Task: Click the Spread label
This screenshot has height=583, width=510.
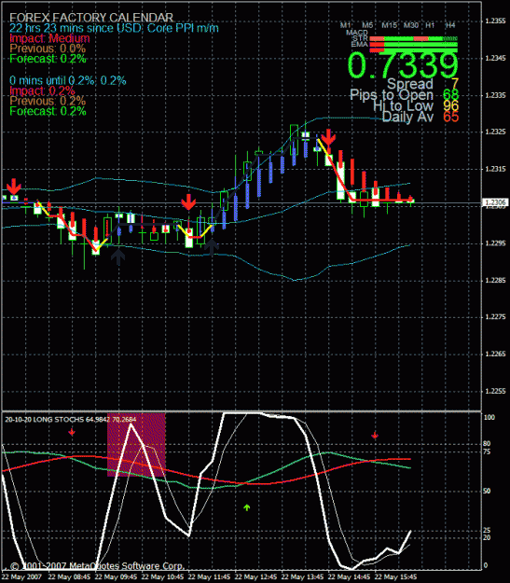Action: (410, 84)
